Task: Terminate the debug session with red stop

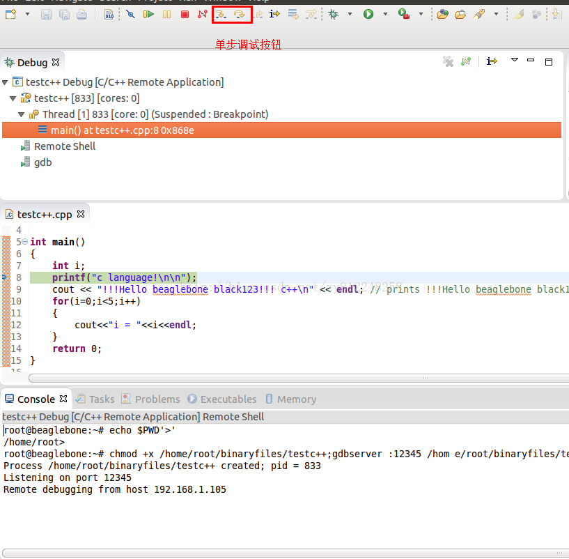Action: (185, 14)
